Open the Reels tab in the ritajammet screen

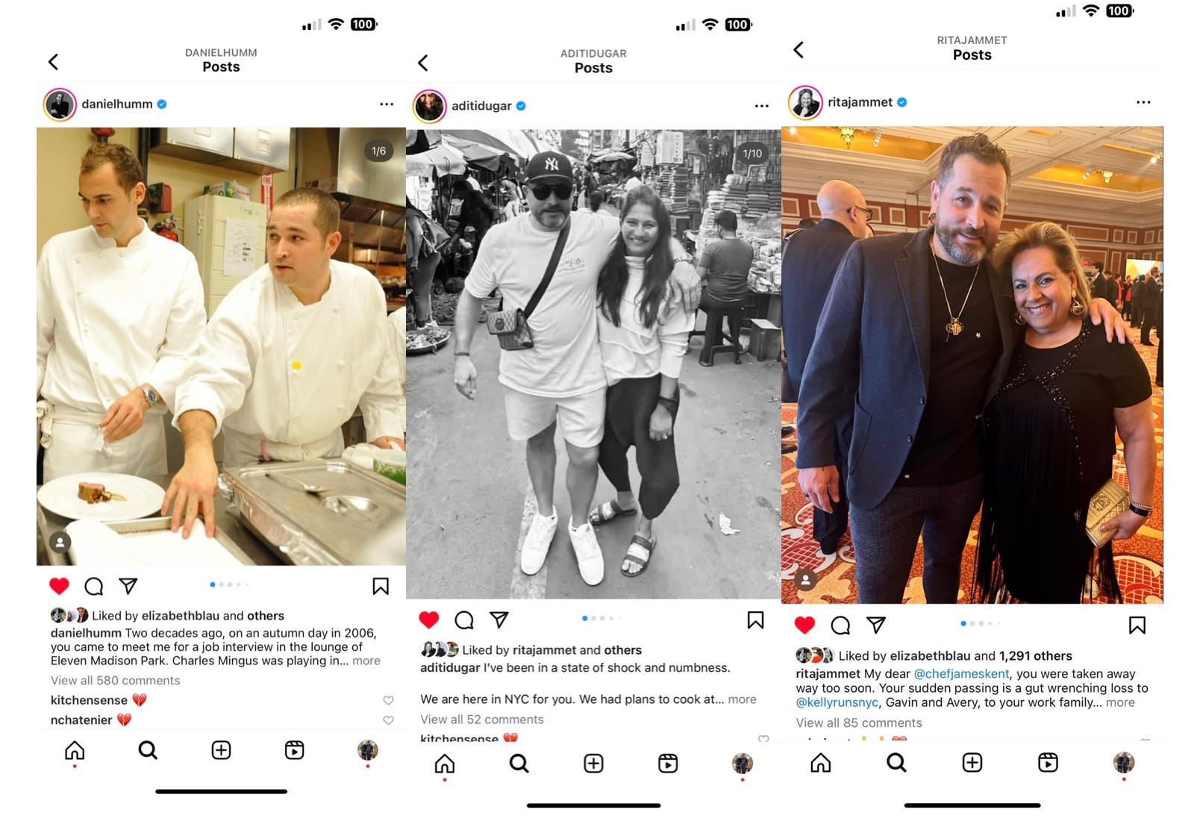tap(1048, 762)
